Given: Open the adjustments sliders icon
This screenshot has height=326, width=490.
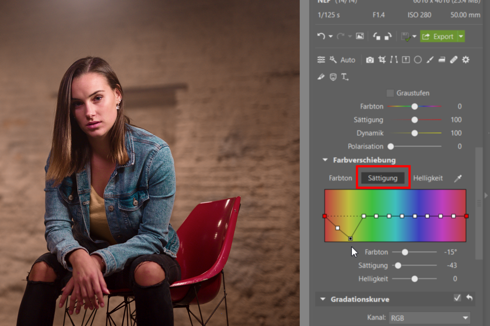Looking at the screenshot, I should click(x=321, y=60).
